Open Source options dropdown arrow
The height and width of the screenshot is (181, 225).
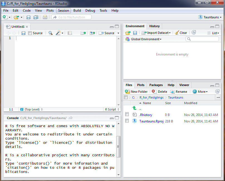click(x=118, y=33)
